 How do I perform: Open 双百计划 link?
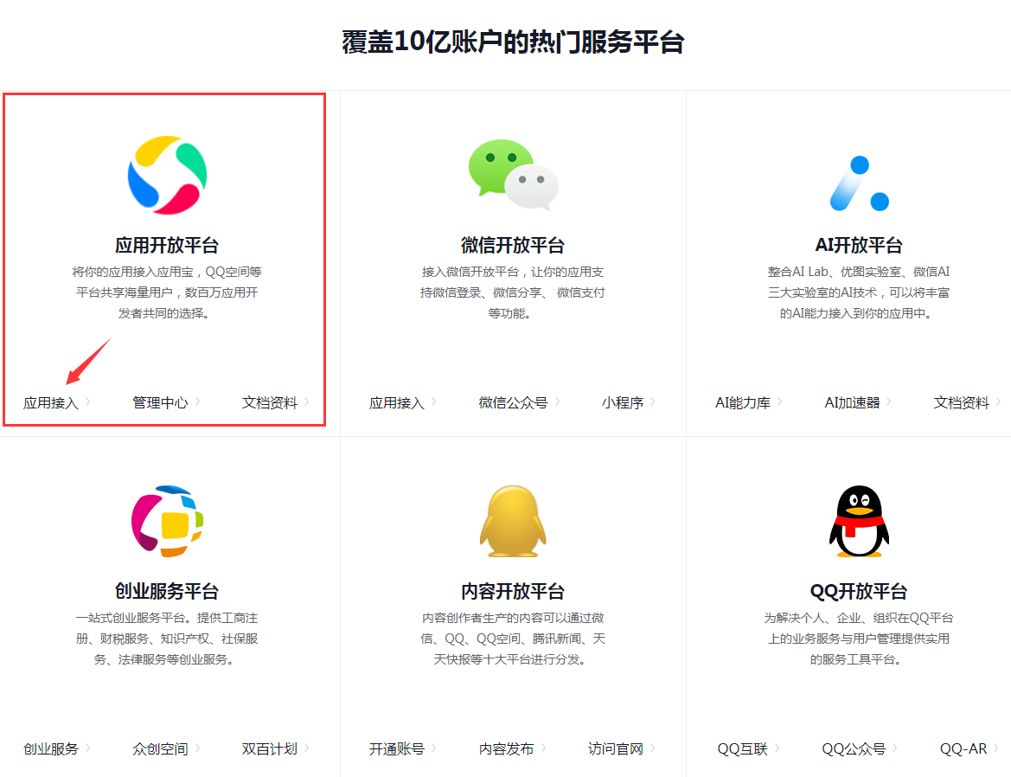coord(270,748)
